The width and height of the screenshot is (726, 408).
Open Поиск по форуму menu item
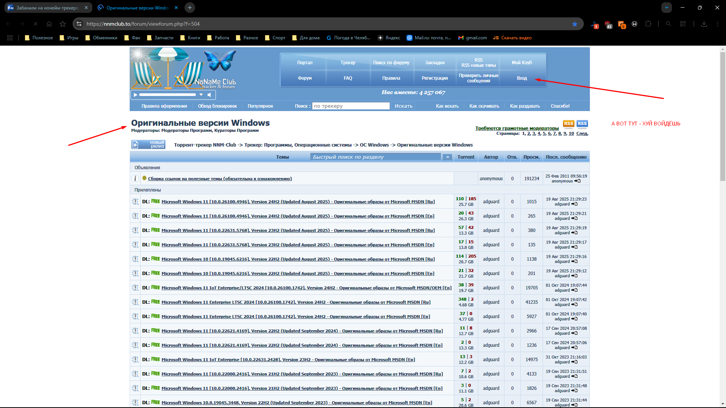(x=391, y=63)
